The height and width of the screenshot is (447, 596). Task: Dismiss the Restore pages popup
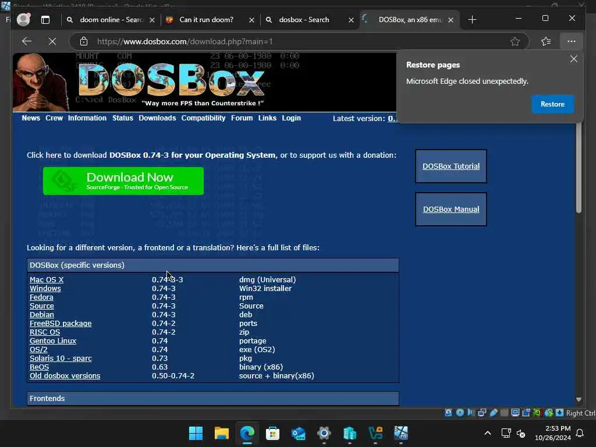coord(573,59)
